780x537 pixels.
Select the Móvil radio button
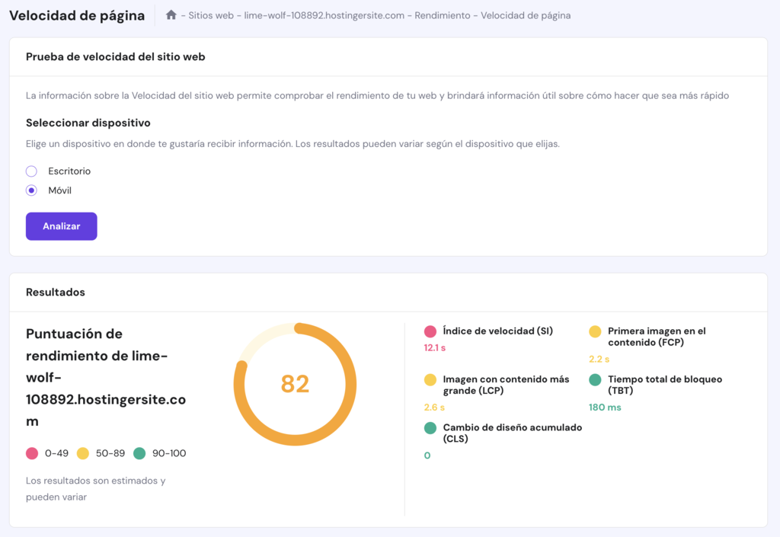click(x=31, y=190)
